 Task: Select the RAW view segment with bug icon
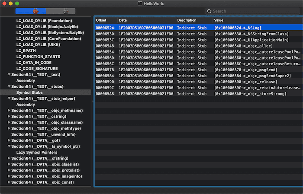click(x=31, y=11)
